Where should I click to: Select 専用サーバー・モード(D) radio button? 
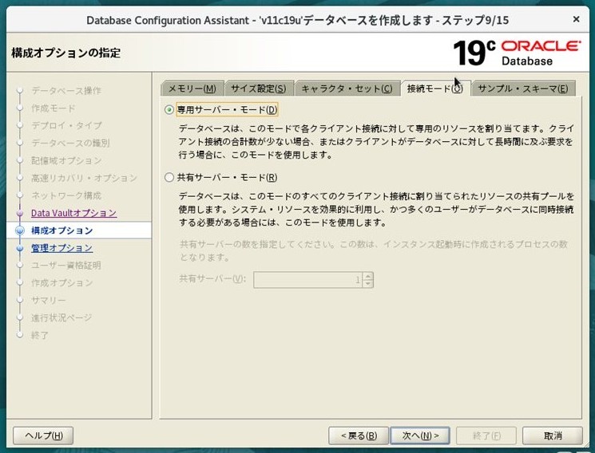(x=169, y=110)
